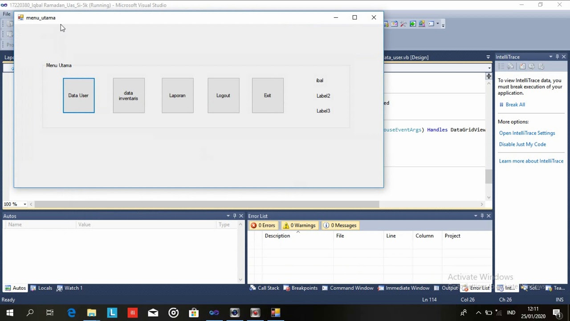Viewport: 570px width, 321px height.
Task: Open Microsoft Edge from the taskbar
Action: pos(71,313)
